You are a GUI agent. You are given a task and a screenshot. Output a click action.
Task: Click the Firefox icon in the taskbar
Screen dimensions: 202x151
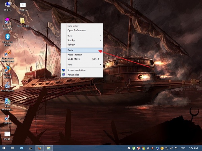coord(39,148)
